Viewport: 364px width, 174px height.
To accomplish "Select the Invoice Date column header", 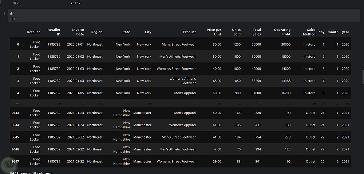I will click(78, 32).
